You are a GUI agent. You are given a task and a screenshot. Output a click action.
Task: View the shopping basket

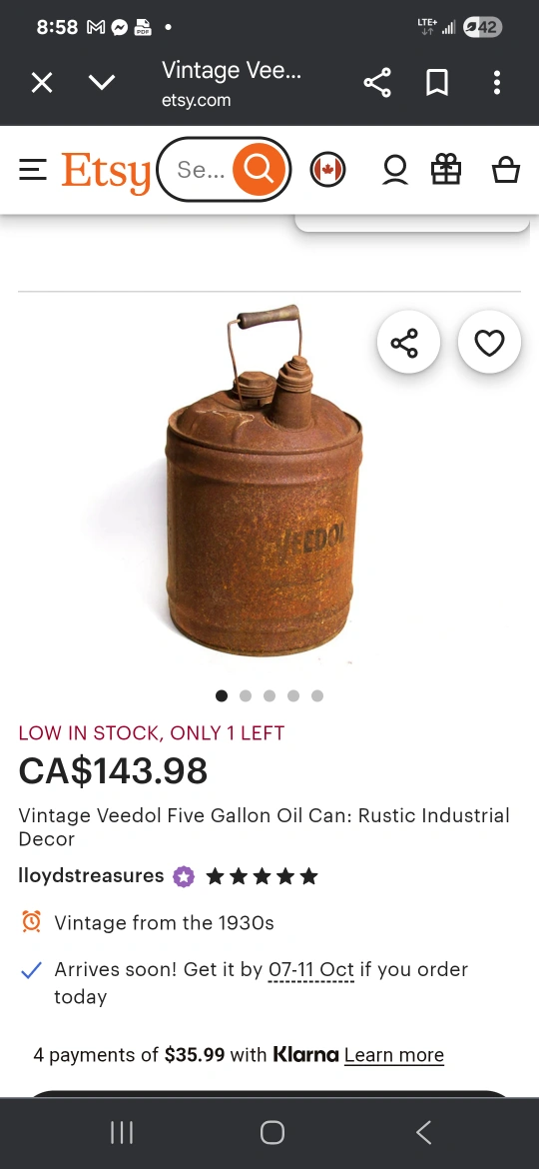tap(505, 169)
